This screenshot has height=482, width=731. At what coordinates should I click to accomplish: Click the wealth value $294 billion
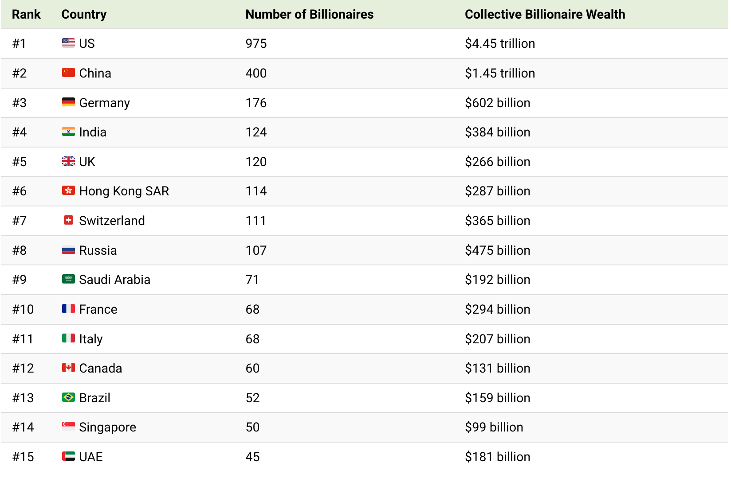pyautogui.click(x=498, y=309)
